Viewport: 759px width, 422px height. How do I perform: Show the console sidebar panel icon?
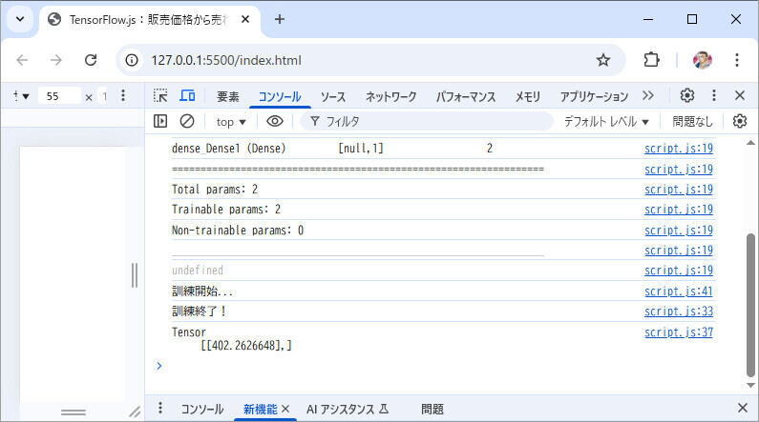160,121
